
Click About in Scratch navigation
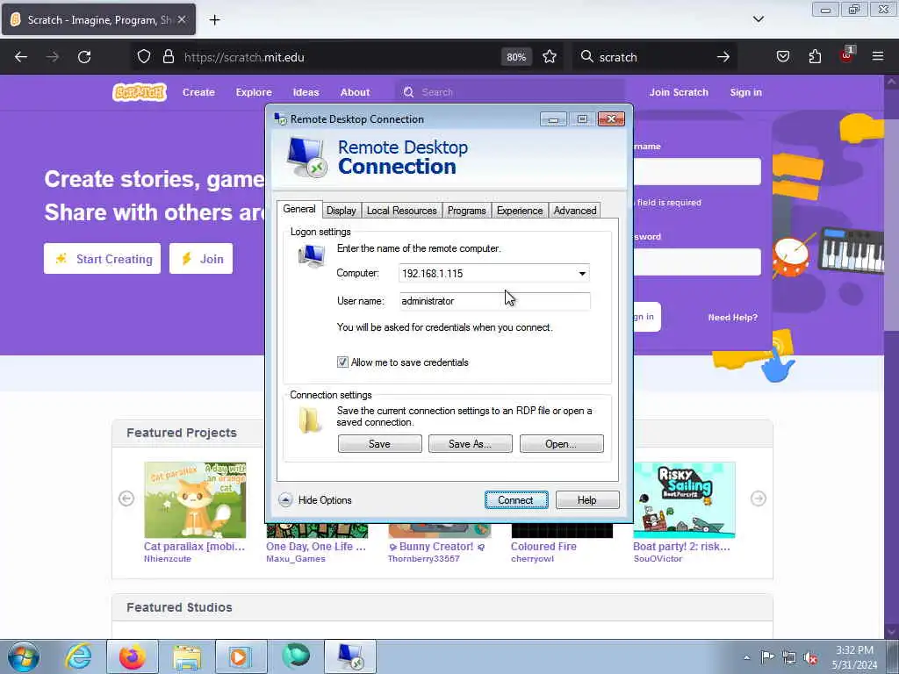(355, 92)
